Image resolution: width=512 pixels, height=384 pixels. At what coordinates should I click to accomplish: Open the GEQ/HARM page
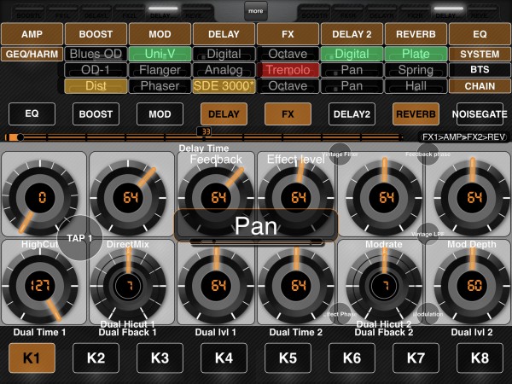tap(32, 54)
